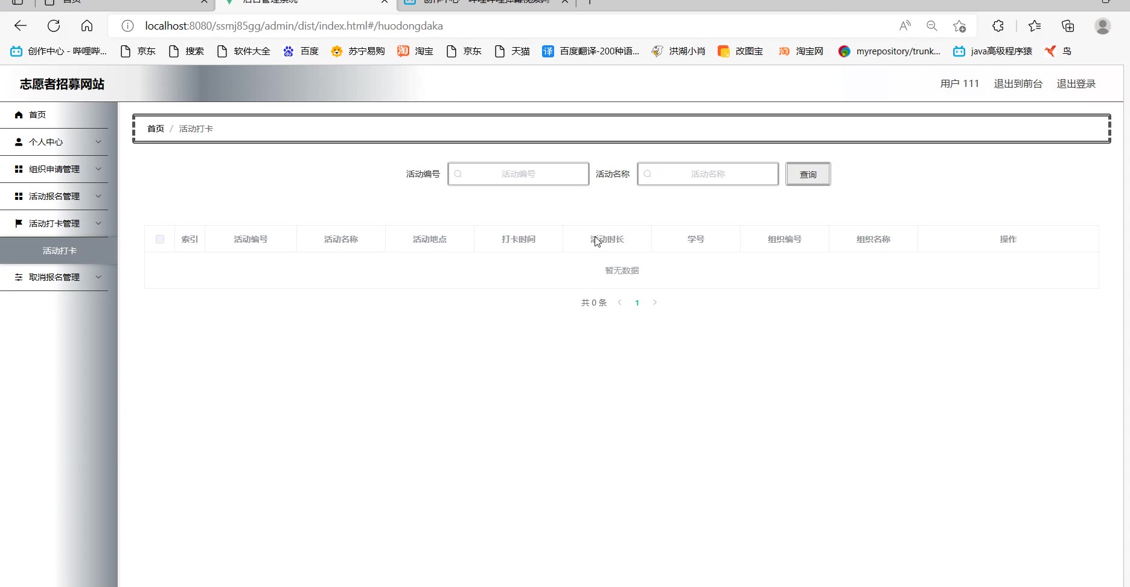
Task: Click the zoom out magnifier icon
Action: click(x=932, y=26)
